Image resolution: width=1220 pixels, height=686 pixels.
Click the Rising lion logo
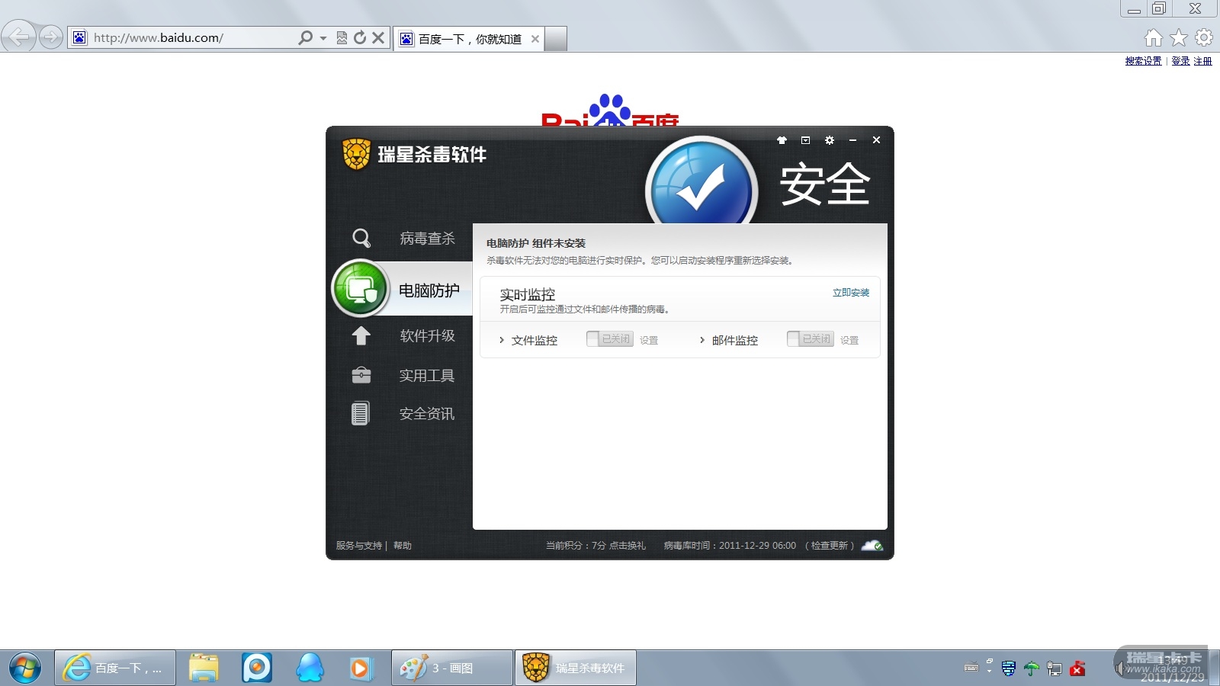click(356, 154)
